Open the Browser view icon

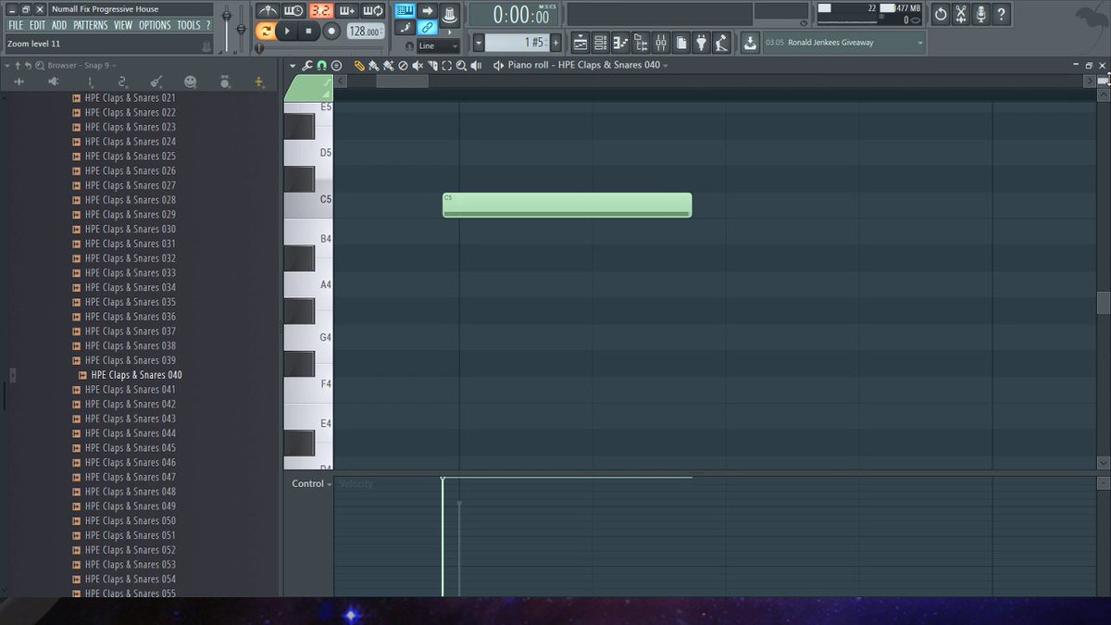(641, 43)
